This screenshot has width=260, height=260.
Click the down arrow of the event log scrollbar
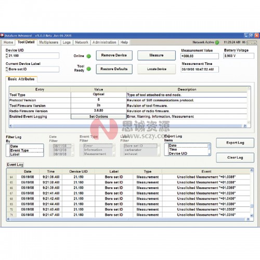point(252,215)
